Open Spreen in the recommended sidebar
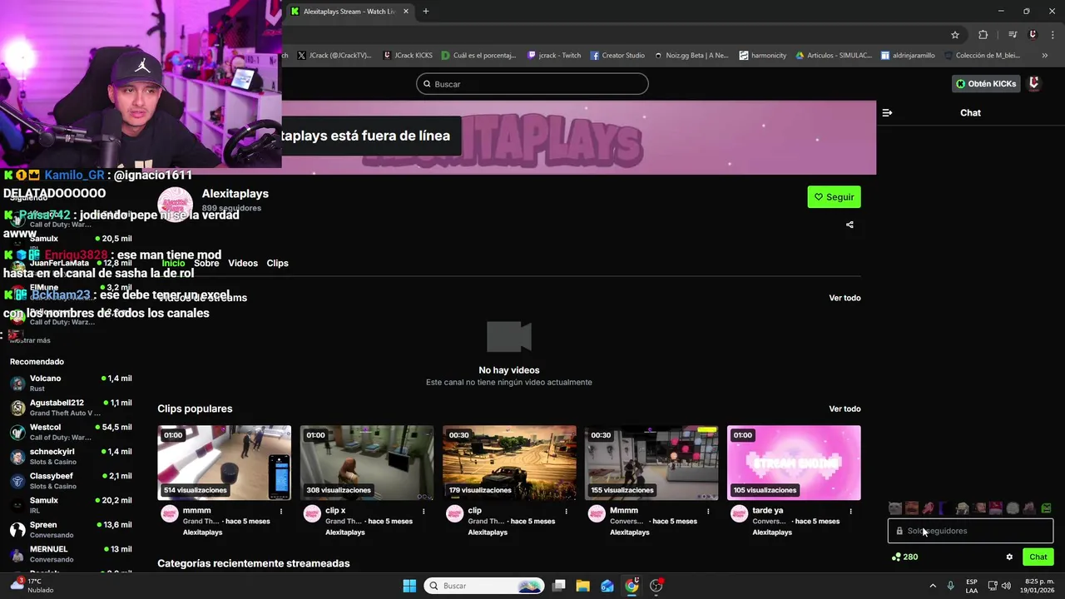The height and width of the screenshot is (599, 1065). (71, 530)
